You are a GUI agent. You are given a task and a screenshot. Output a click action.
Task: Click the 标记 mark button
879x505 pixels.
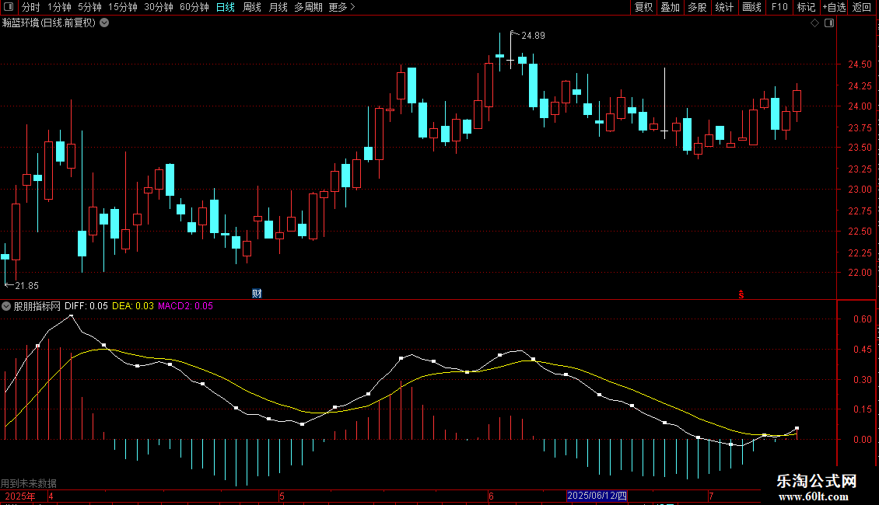[806, 7]
